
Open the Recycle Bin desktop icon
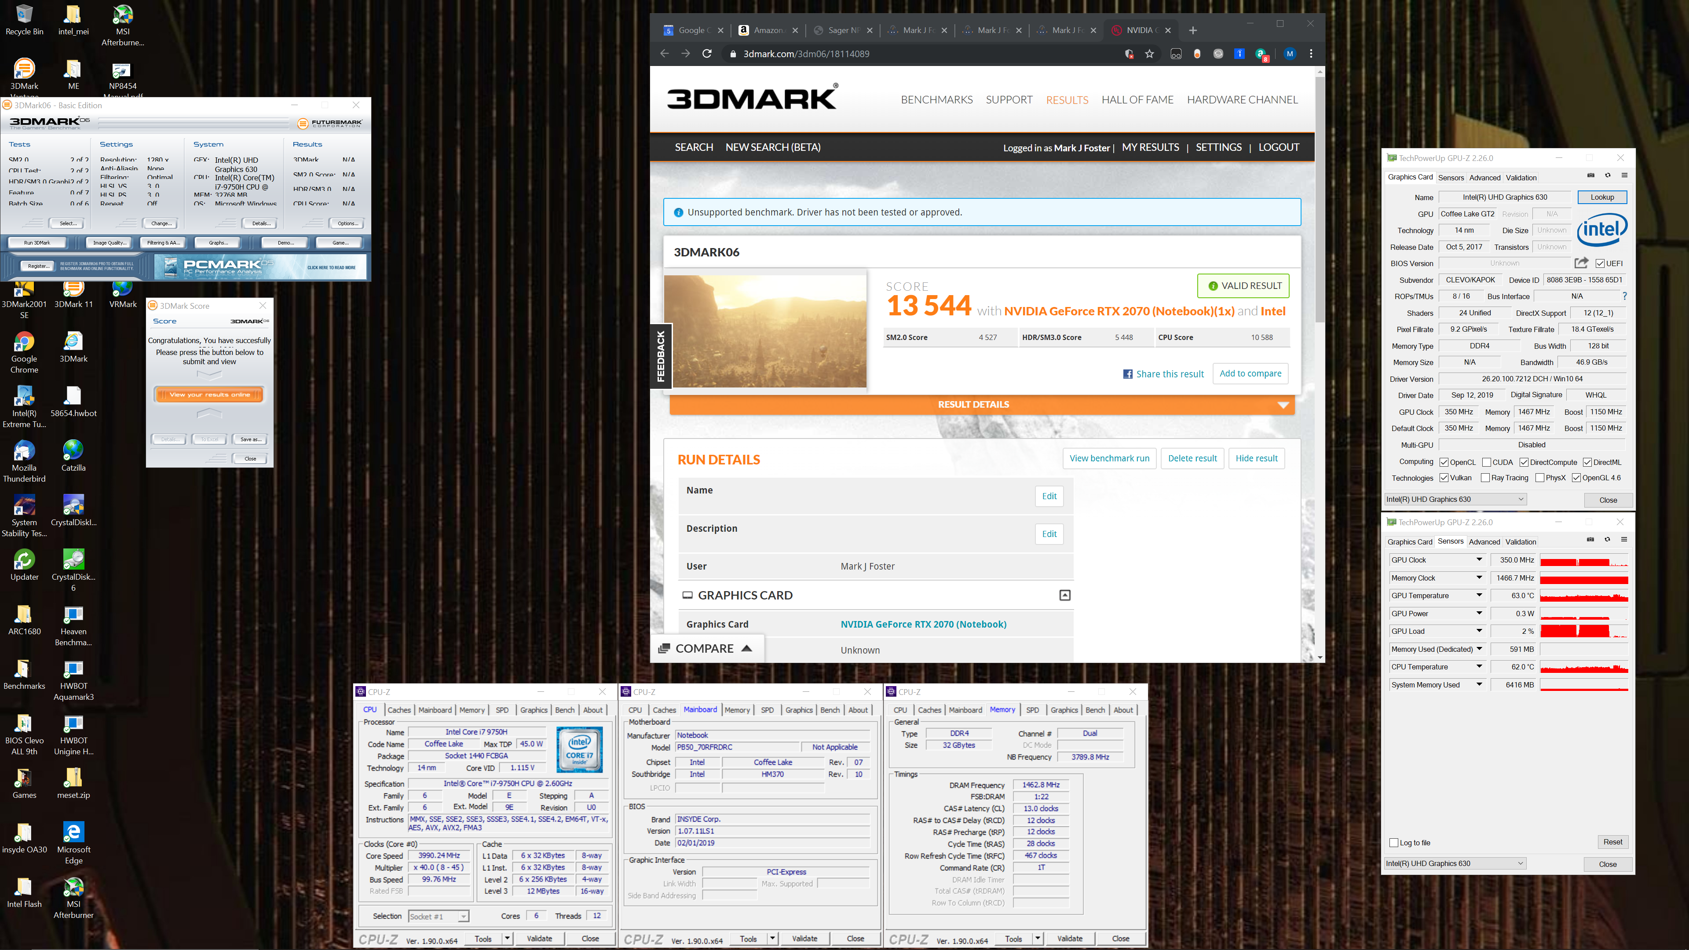click(24, 20)
